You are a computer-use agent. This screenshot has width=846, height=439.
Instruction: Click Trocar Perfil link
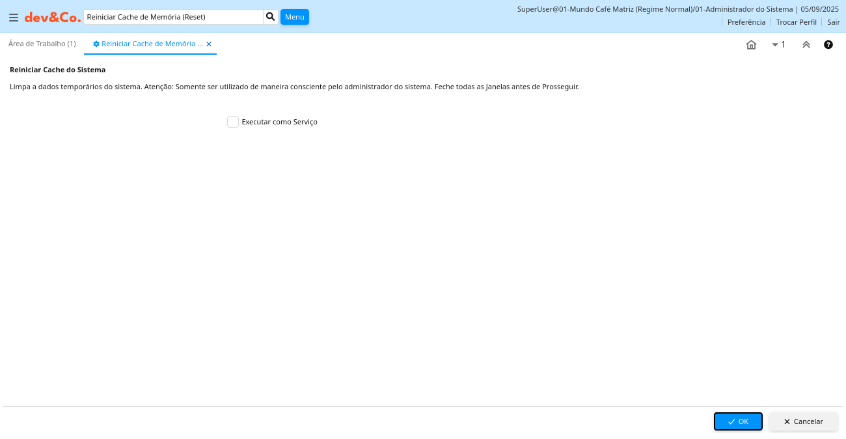tap(797, 22)
